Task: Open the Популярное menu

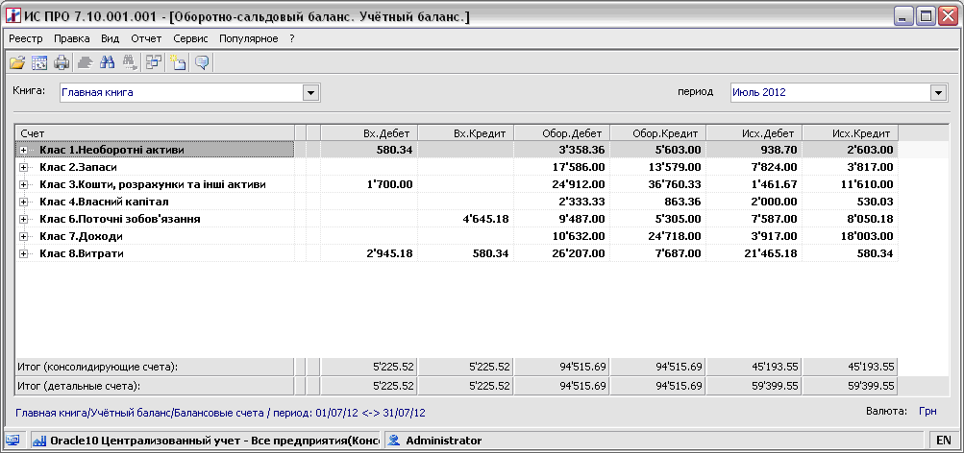Action: 248,38
